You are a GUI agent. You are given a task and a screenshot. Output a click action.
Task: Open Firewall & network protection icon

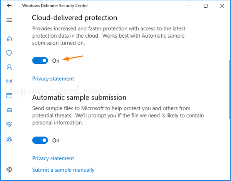[x=10, y=81]
